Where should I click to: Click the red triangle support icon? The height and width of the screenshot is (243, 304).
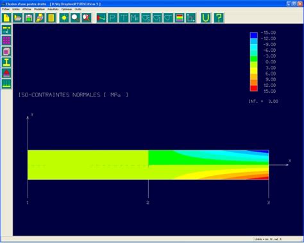pyautogui.click(x=6, y=73)
